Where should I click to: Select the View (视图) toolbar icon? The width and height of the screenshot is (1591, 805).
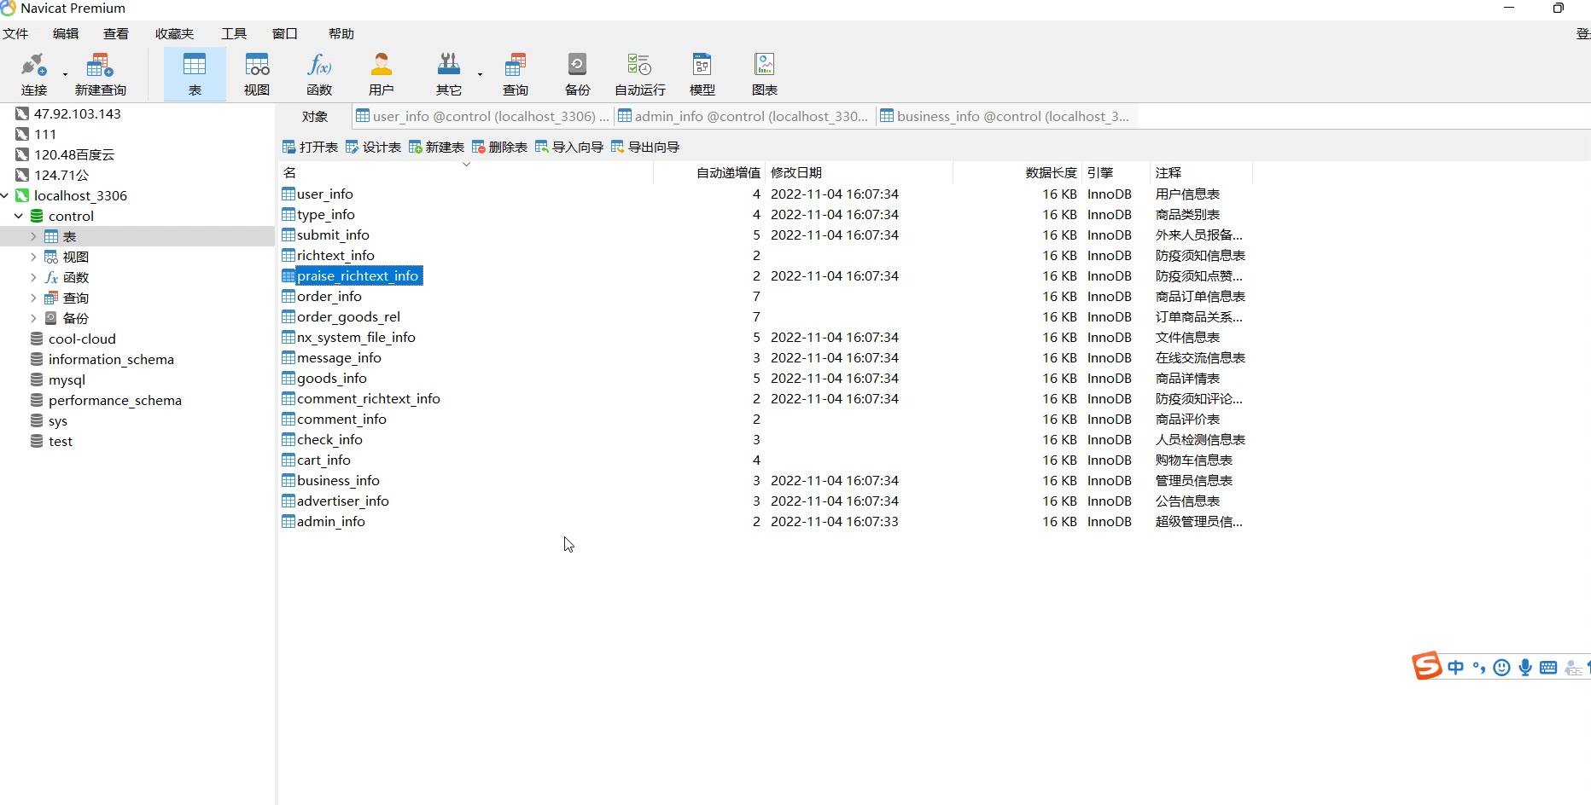point(257,74)
